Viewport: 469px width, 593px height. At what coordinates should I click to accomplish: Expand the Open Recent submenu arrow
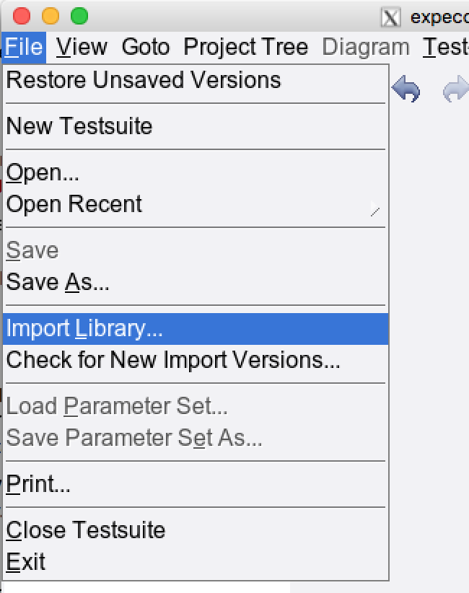point(374,209)
